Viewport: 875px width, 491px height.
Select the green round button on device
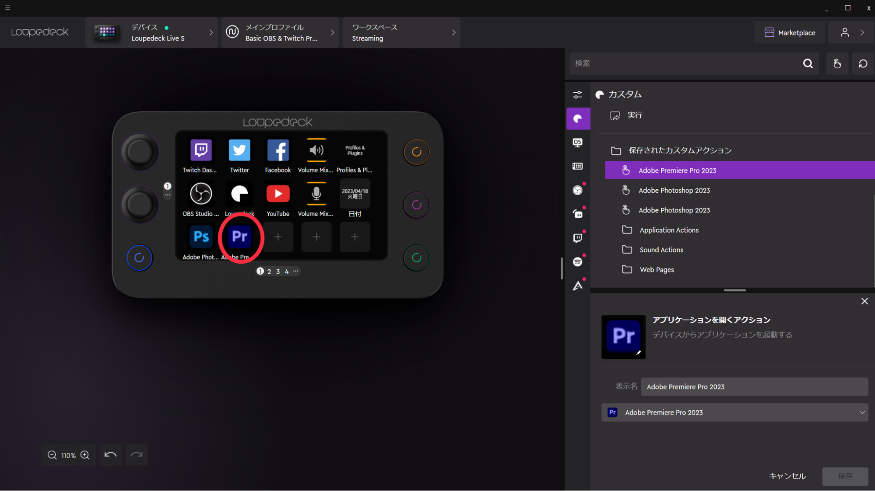click(x=416, y=258)
